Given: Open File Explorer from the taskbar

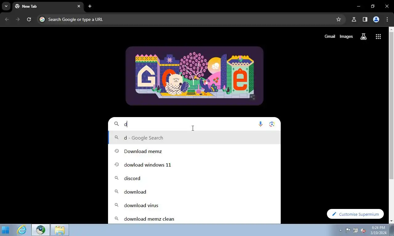Looking at the screenshot, I should [60, 230].
